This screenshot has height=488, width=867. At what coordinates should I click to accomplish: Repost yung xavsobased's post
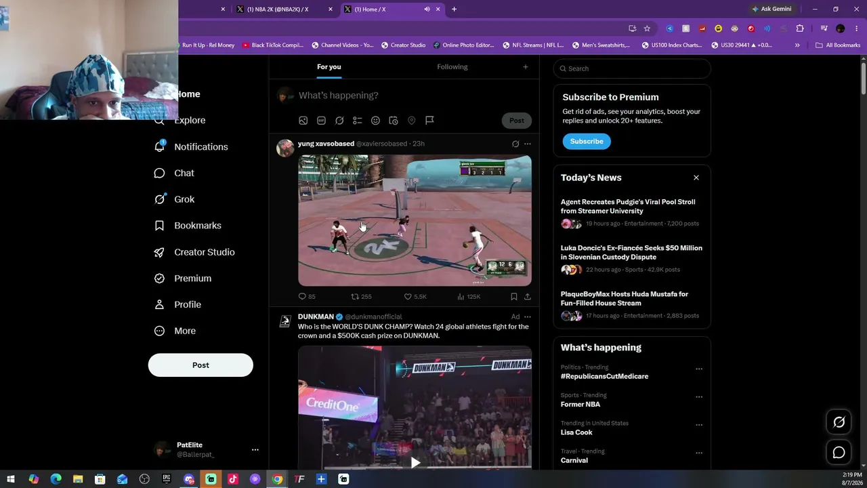tap(361, 297)
